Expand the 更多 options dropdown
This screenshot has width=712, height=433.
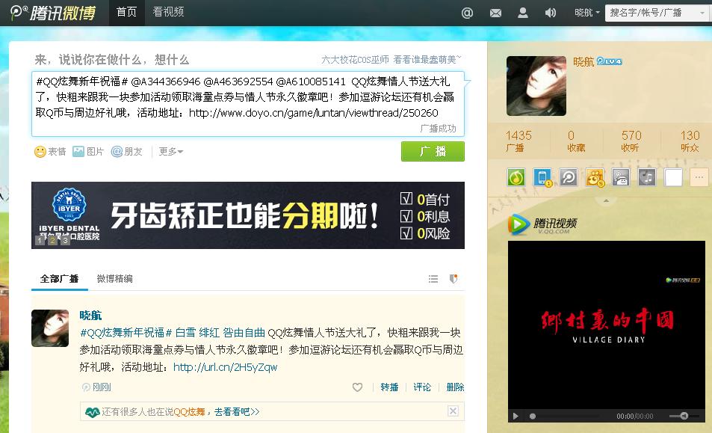(171, 151)
